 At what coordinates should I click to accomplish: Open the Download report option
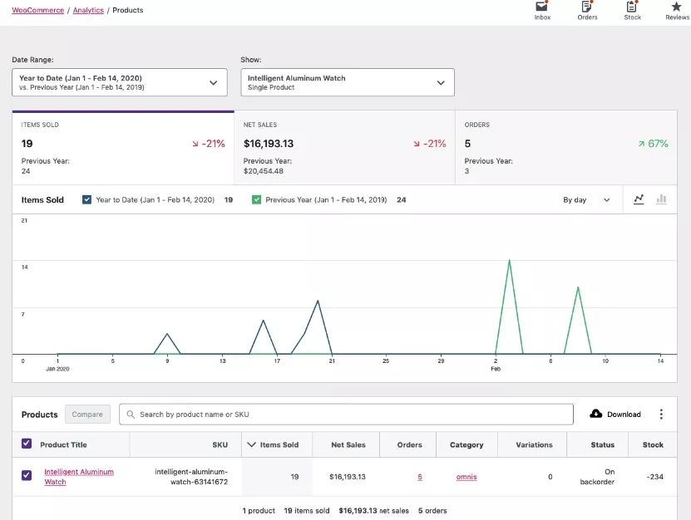[614, 414]
